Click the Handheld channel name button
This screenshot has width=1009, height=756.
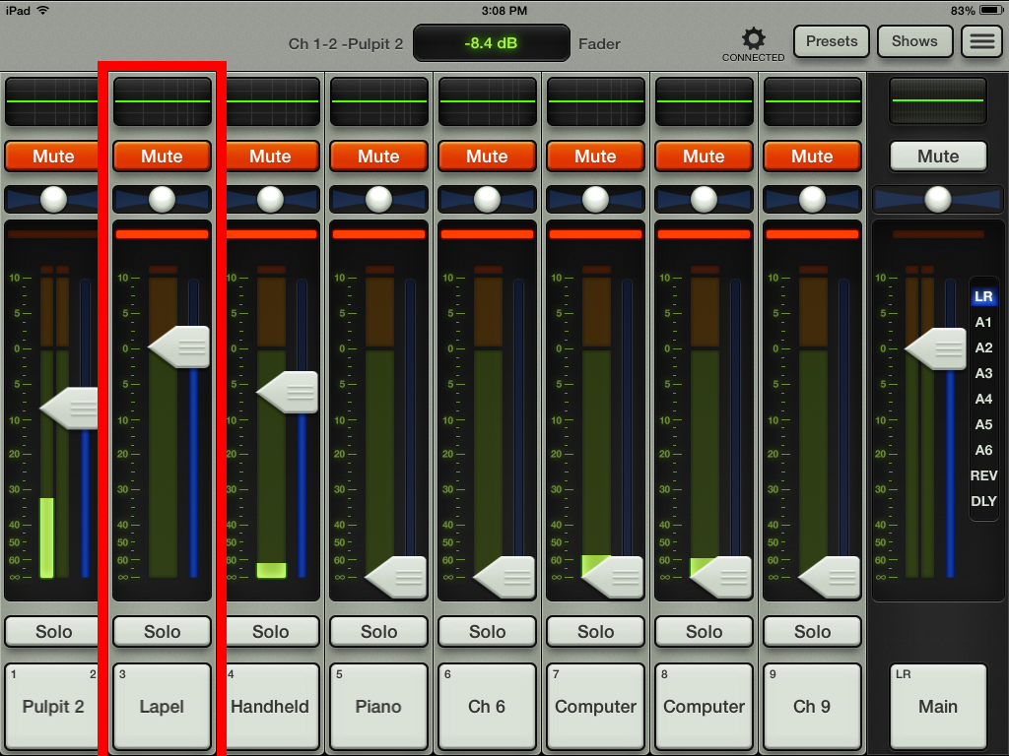[271, 707]
